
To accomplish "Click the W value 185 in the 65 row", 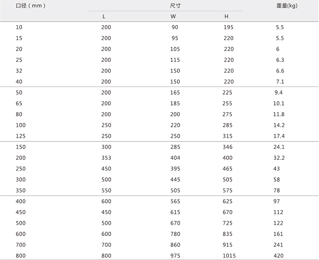I will coord(175,103).
